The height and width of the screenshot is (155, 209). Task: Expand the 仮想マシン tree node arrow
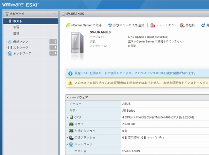[6, 42]
